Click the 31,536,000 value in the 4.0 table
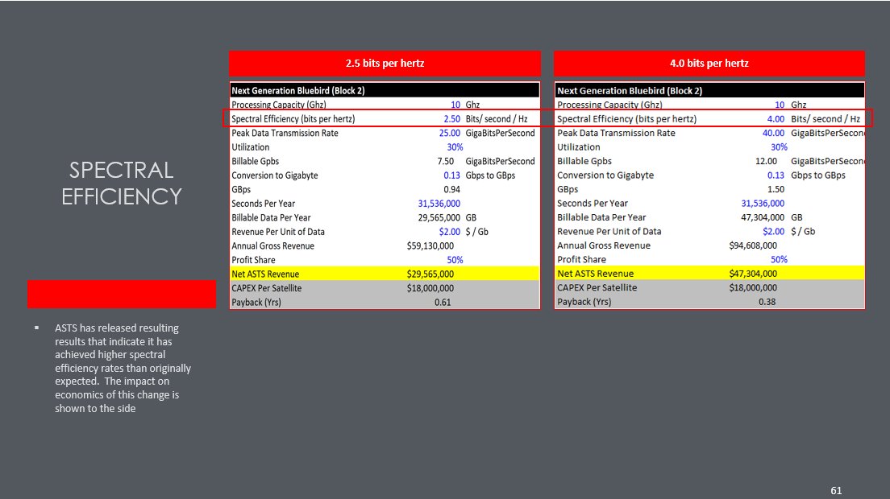The width and height of the screenshot is (890, 499). click(763, 204)
